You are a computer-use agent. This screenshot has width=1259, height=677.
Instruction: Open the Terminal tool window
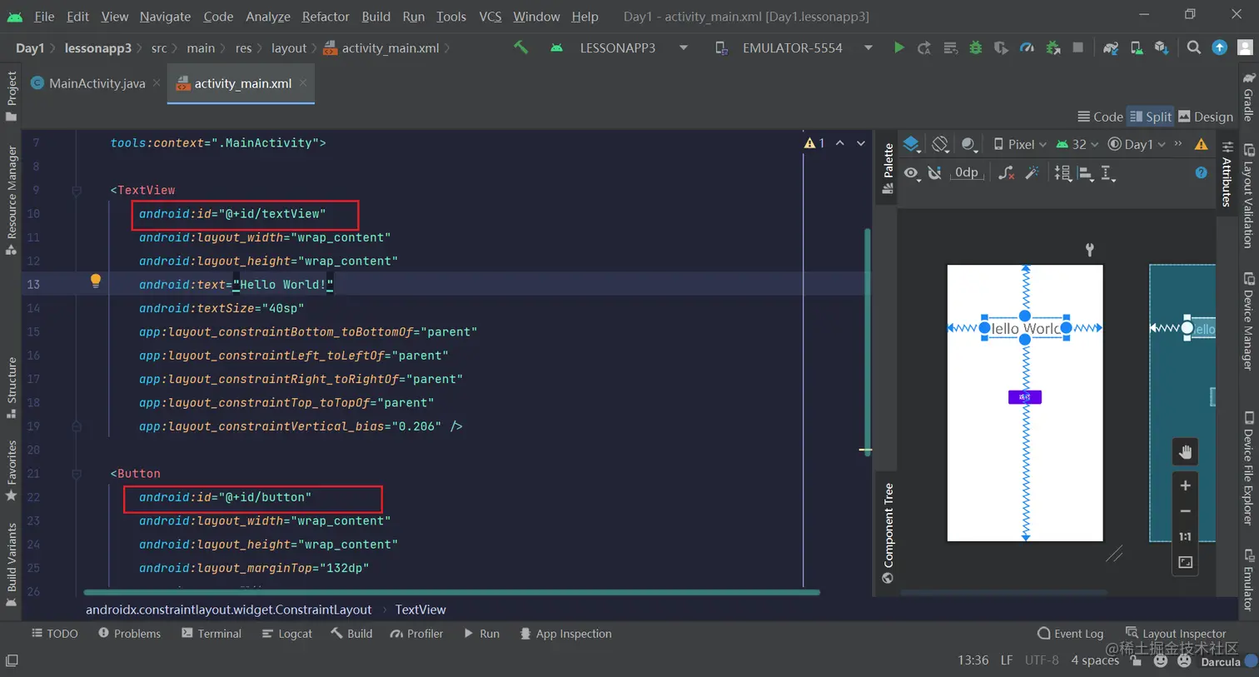click(x=211, y=634)
